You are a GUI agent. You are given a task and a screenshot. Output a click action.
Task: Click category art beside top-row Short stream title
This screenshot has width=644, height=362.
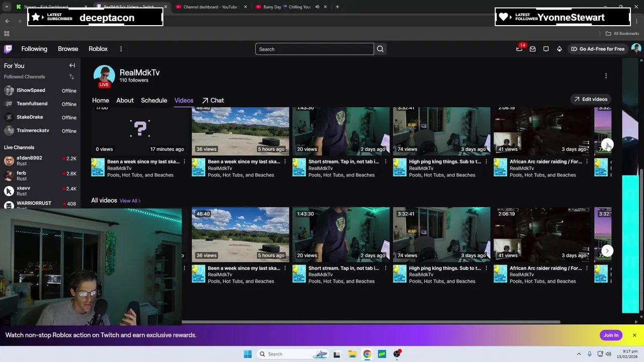point(299,167)
